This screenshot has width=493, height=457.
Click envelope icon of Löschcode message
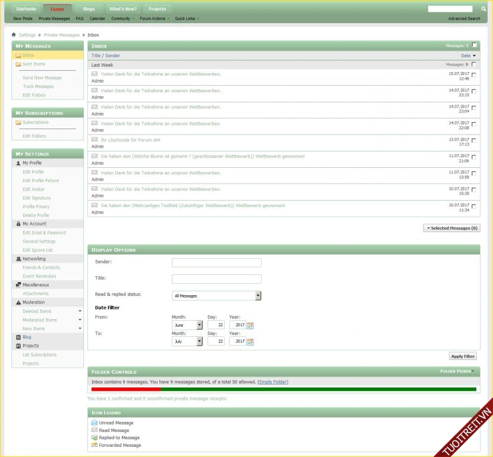95,140
